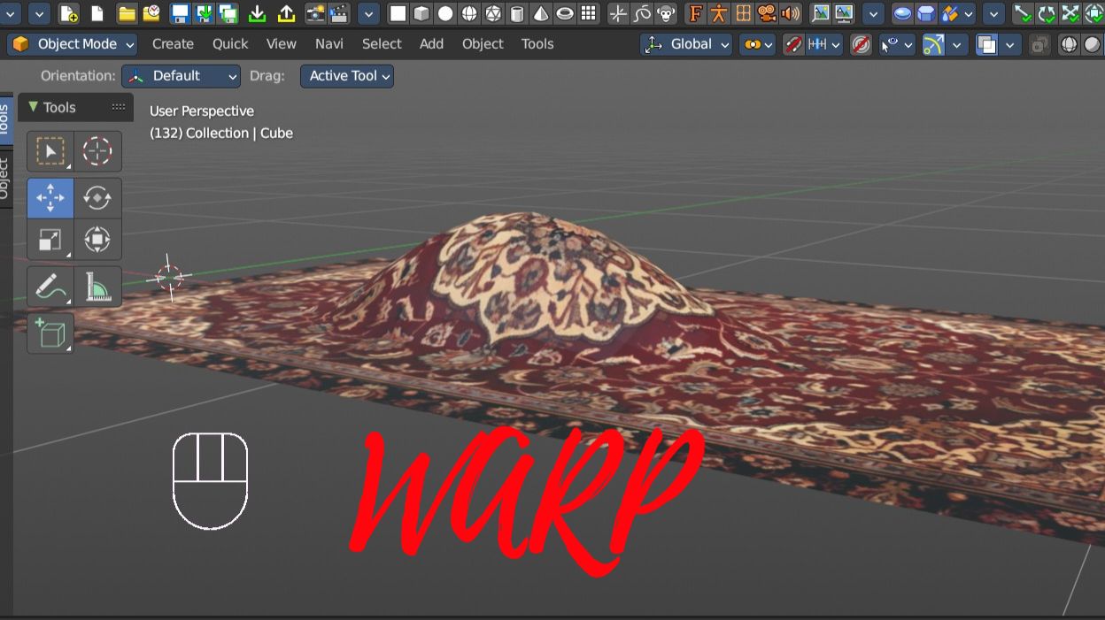Open the gizmo options dropdown arrow
1105x620 pixels.
[956, 44]
